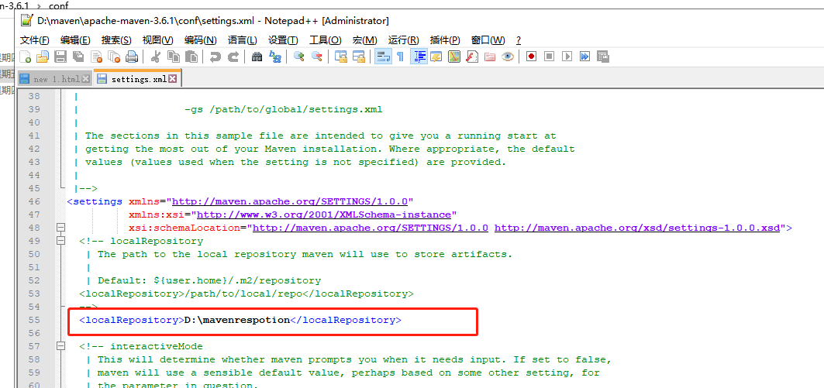Open the 插件(P) menu
Image resolution: width=824 pixels, height=388 pixels.
point(445,40)
